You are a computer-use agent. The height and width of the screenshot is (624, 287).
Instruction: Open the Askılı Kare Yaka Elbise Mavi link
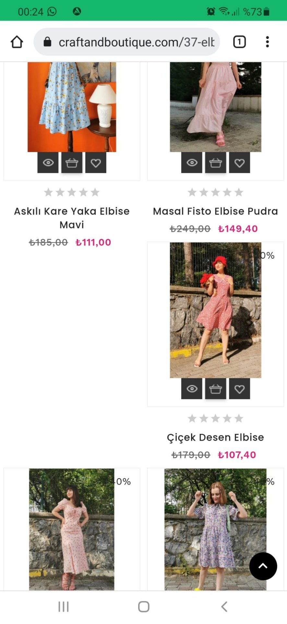click(x=72, y=218)
